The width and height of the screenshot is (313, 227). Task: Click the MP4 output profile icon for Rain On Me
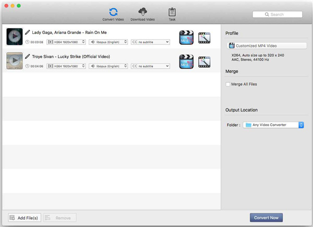pyautogui.click(x=186, y=37)
